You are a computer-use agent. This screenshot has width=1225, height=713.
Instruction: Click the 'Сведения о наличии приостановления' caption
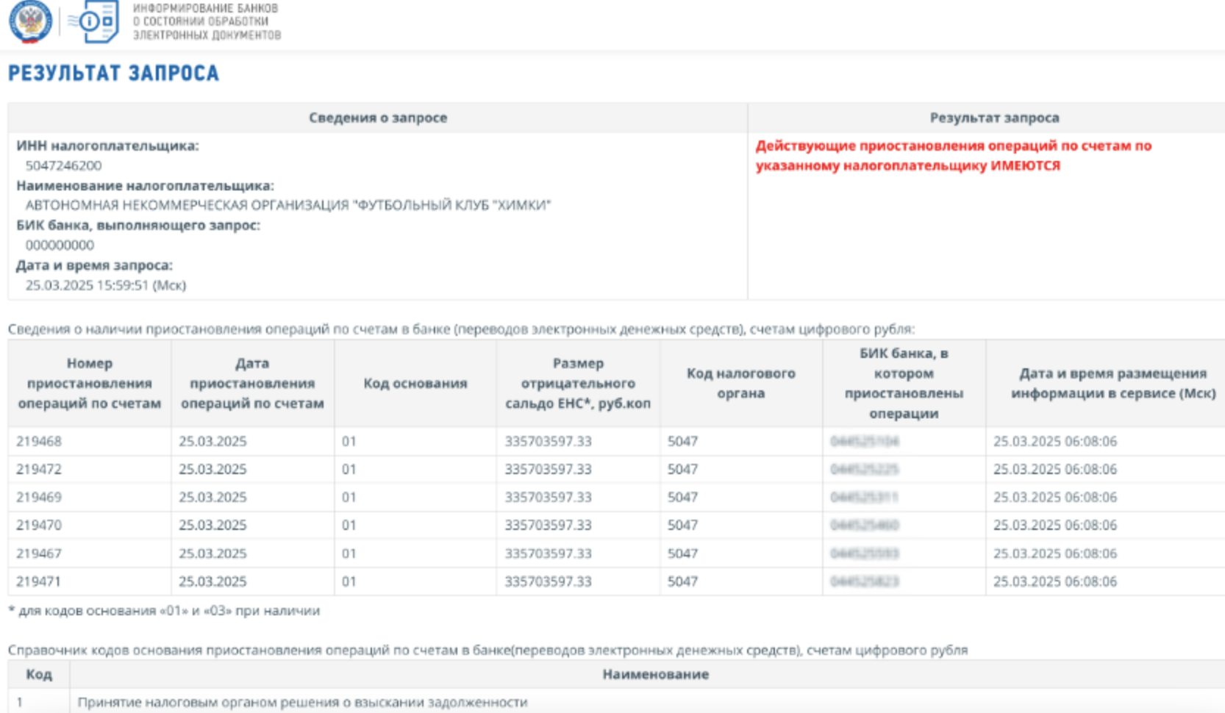(462, 329)
